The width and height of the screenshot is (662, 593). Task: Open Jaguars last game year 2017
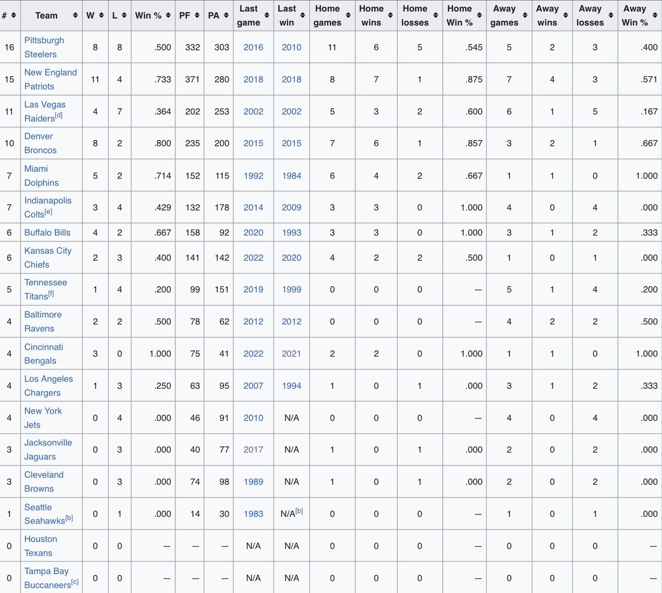[253, 450]
